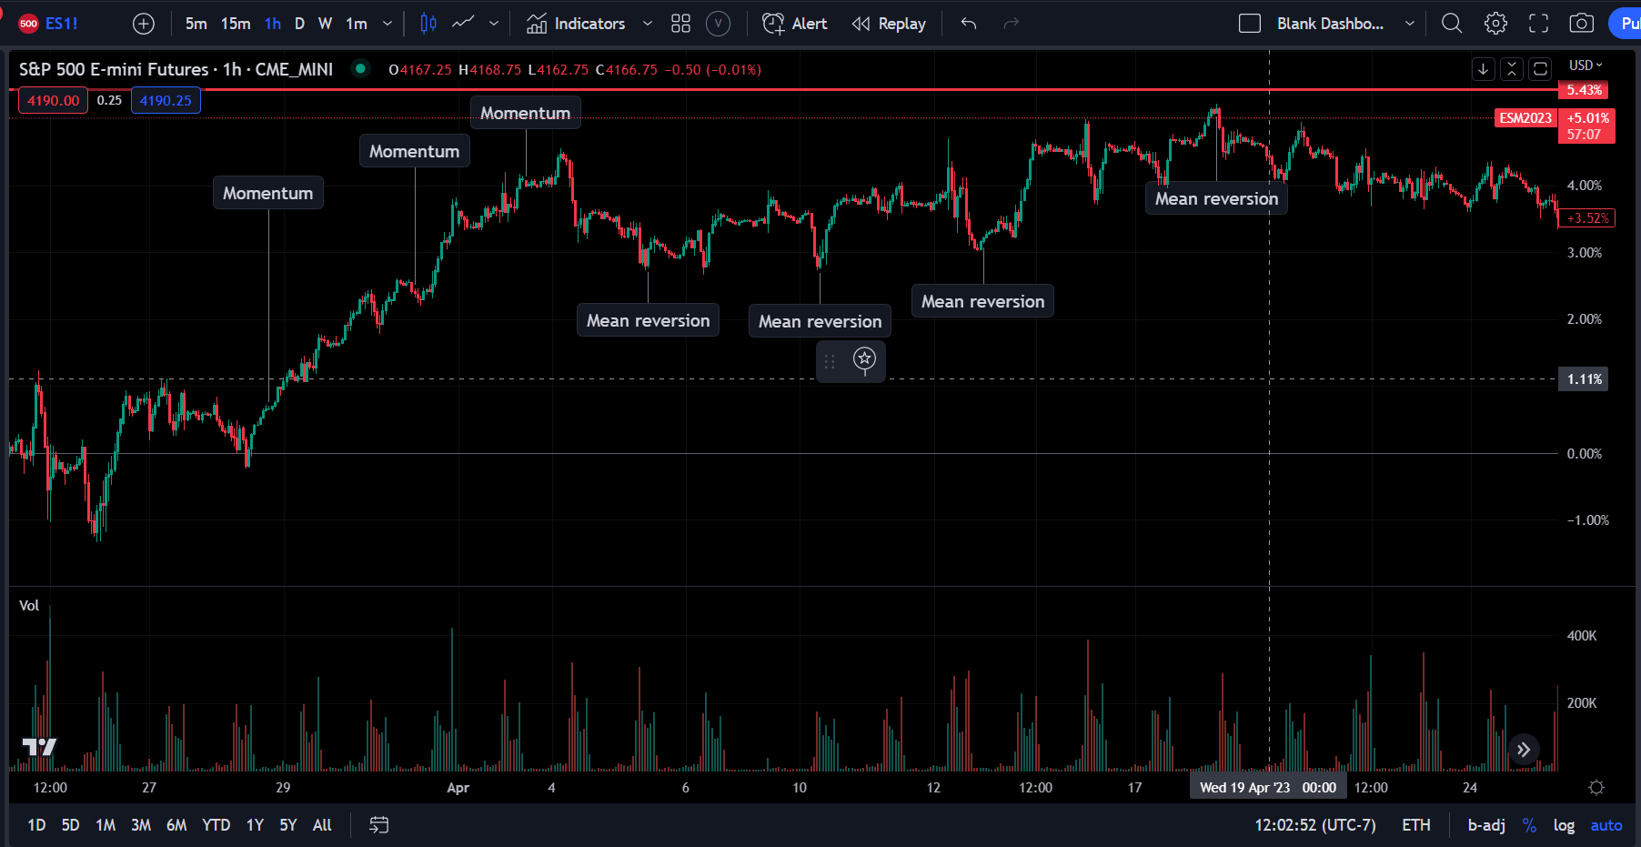Toggle the auto scale
The height and width of the screenshot is (847, 1641).
[x=1606, y=825]
